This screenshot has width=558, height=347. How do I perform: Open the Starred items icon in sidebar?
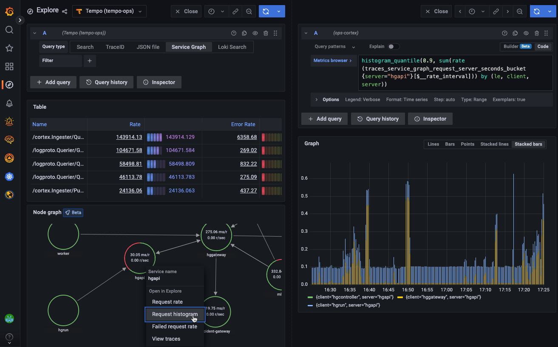tap(9, 48)
